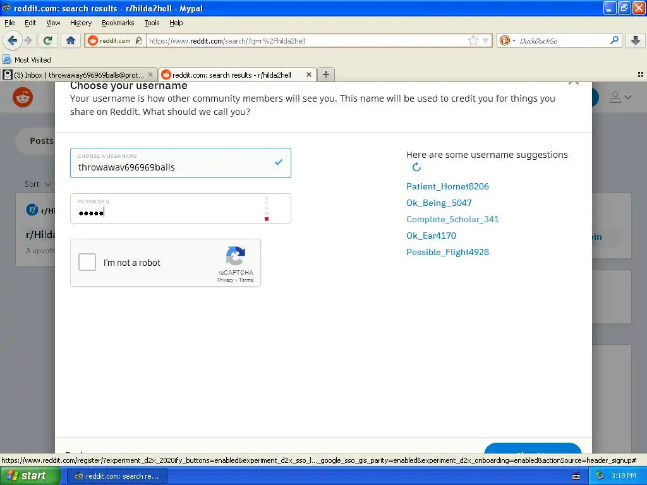Pick the Ok_Ear4170 suggestion
Image resolution: width=647 pixels, height=485 pixels.
pos(431,236)
